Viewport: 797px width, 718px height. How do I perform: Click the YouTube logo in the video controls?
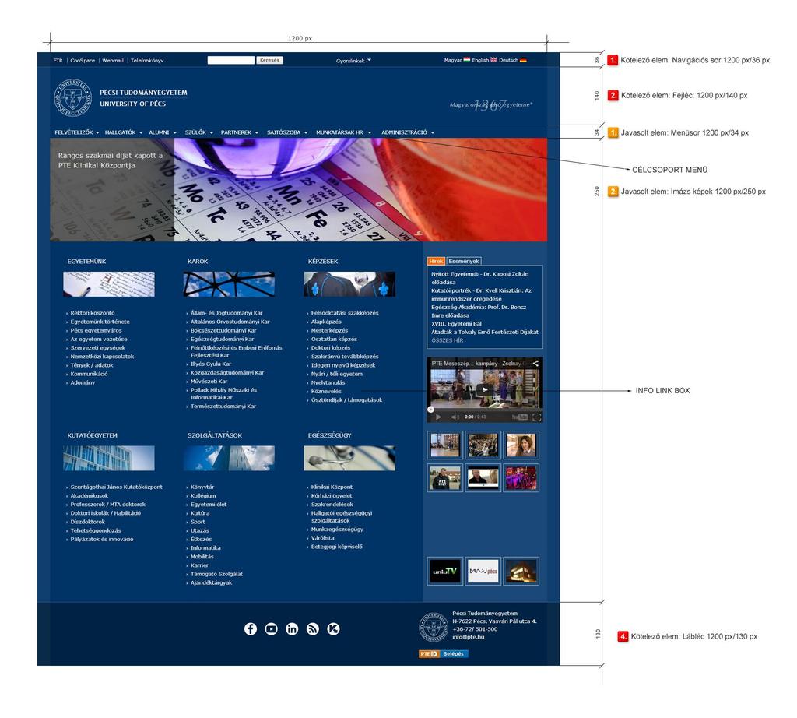pyautogui.click(x=519, y=417)
